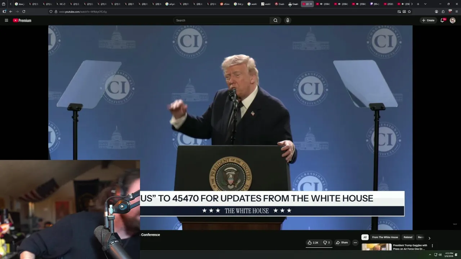
Task: Open the browser application menu
Action: coord(457,12)
